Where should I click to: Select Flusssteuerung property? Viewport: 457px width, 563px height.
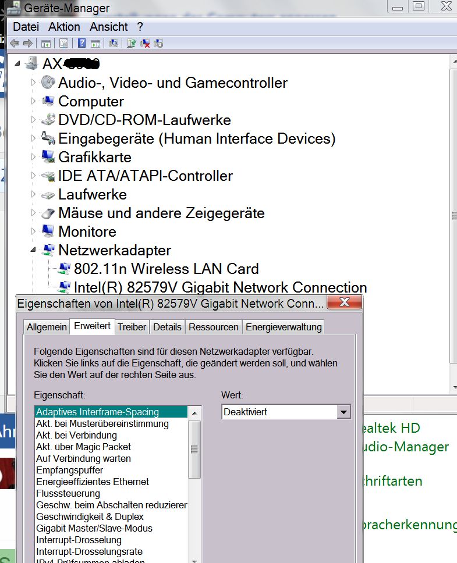coord(111,493)
